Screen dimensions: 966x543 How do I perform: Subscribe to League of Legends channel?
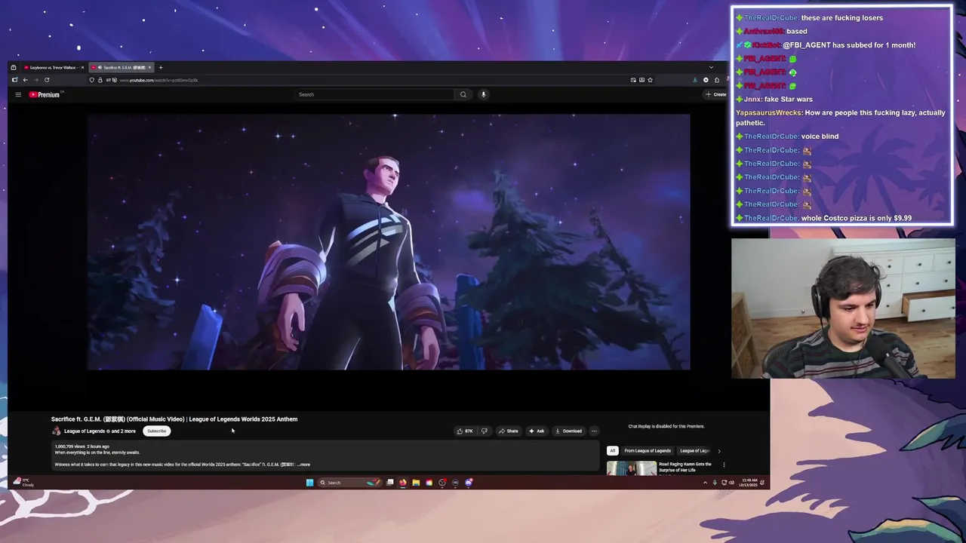click(x=156, y=431)
